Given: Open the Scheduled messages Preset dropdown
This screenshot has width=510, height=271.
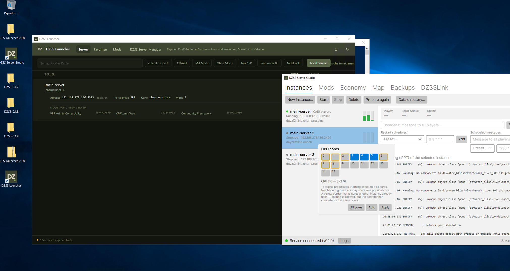Looking at the screenshot, I should [x=482, y=148].
